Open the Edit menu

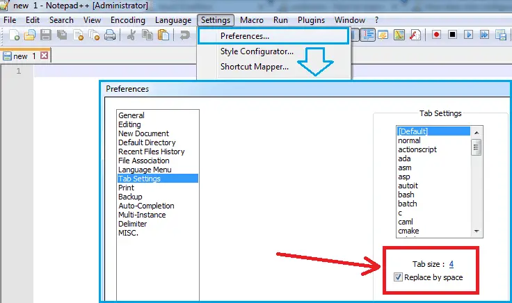33,20
